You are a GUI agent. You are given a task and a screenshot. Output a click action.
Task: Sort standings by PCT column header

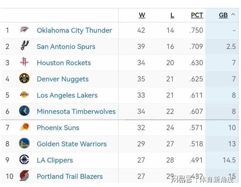197,15
